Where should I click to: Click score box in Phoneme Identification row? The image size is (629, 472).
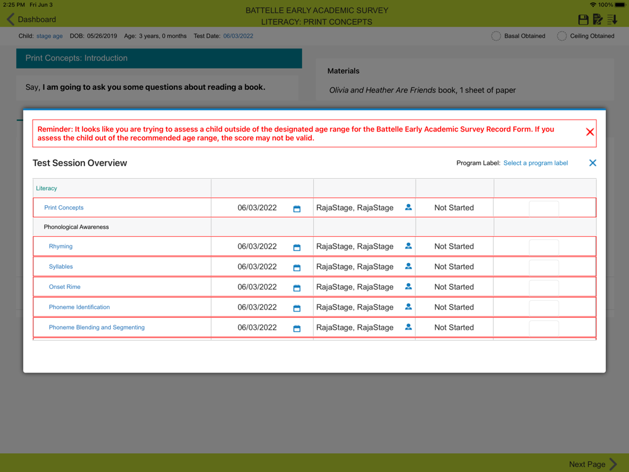point(543,308)
